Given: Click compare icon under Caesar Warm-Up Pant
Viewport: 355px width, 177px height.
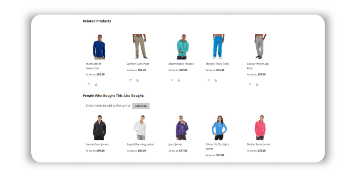Looking at the screenshot, I should tap(257, 84).
